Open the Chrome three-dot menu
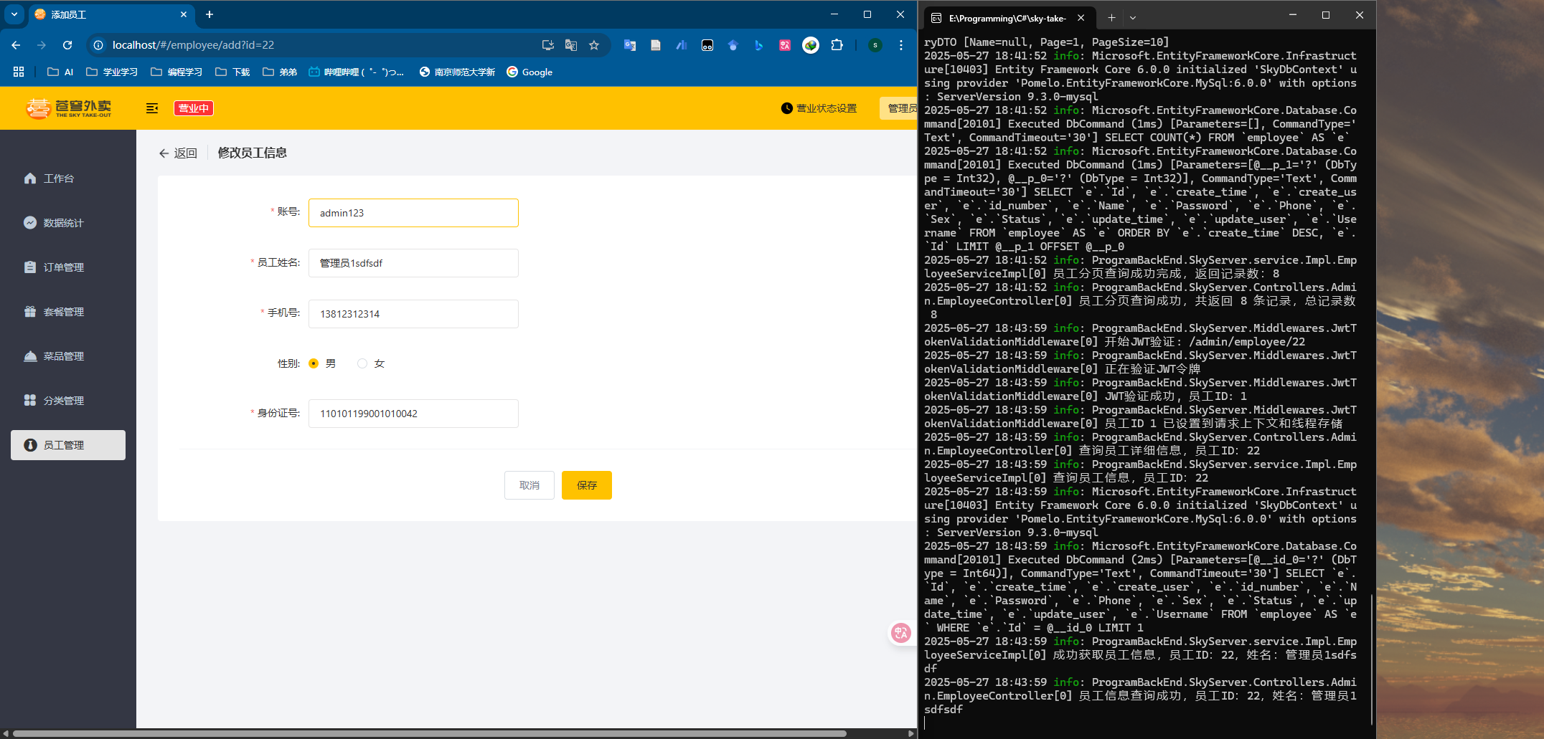The width and height of the screenshot is (1544, 739). click(x=901, y=45)
